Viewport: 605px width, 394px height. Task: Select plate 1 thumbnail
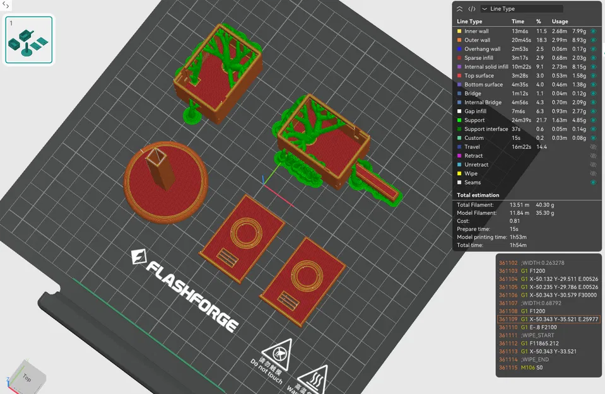coord(29,40)
